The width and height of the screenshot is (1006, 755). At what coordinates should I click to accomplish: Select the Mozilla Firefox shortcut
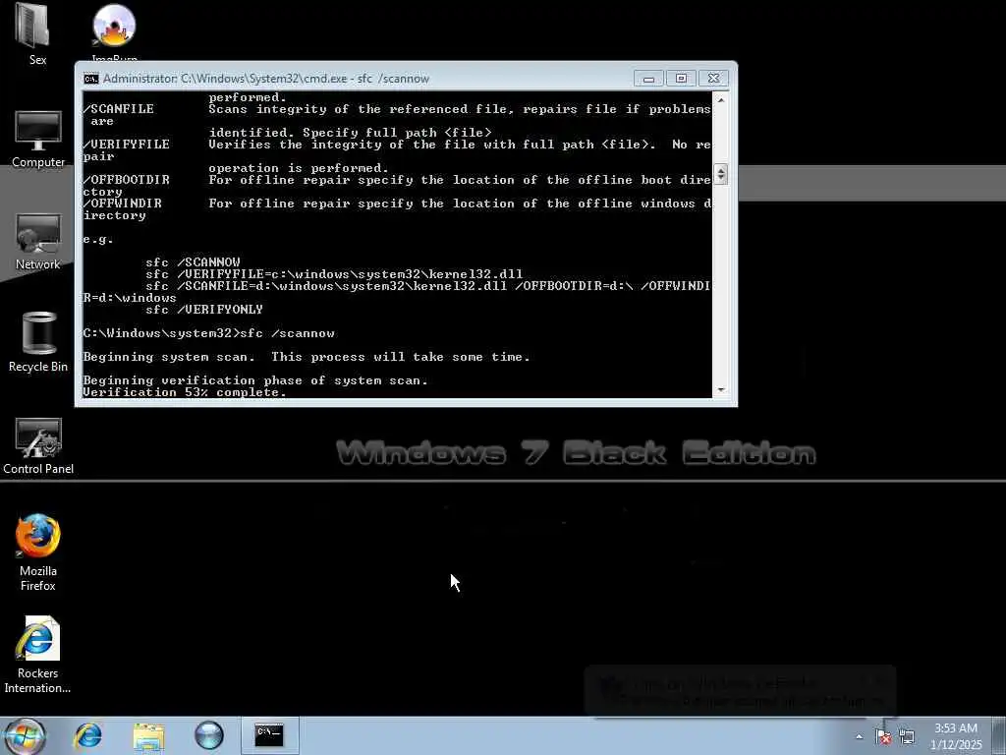point(38,552)
